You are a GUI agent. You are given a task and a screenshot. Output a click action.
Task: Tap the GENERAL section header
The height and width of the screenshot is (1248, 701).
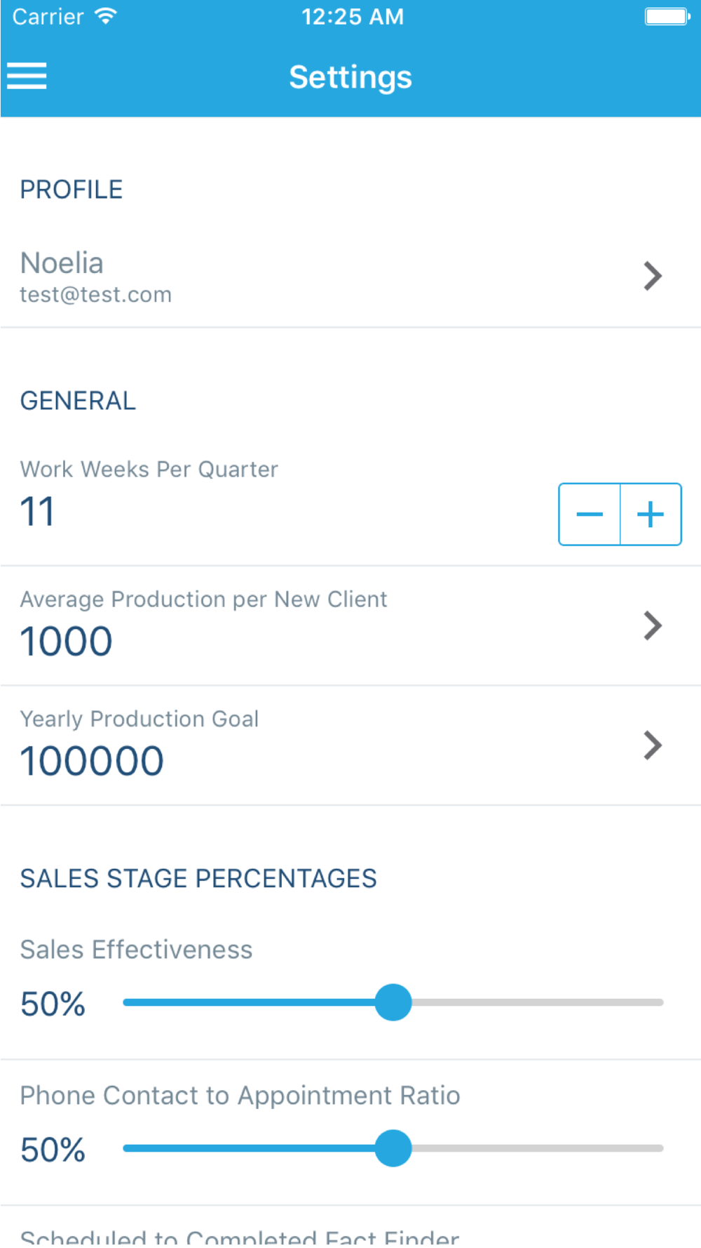click(78, 401)
